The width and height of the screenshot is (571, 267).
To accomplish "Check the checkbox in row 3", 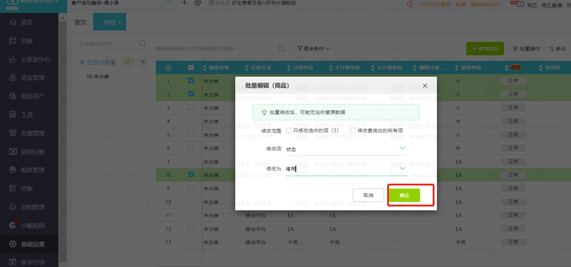I will [191, 107].
